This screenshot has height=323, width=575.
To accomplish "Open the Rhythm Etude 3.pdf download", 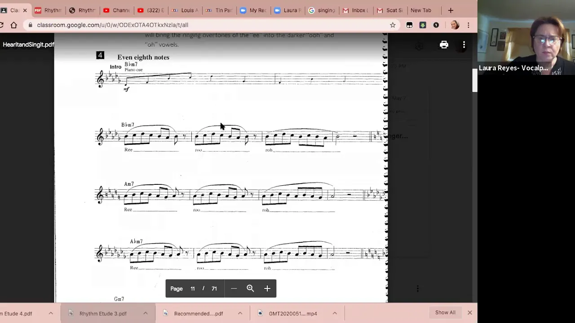I will pyautogui.click(x=103, y=314).
